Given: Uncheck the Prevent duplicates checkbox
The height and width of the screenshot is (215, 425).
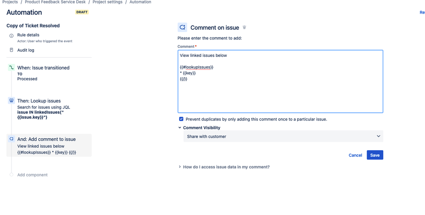Looking at the screenshot, I should (x=181, y=119).
